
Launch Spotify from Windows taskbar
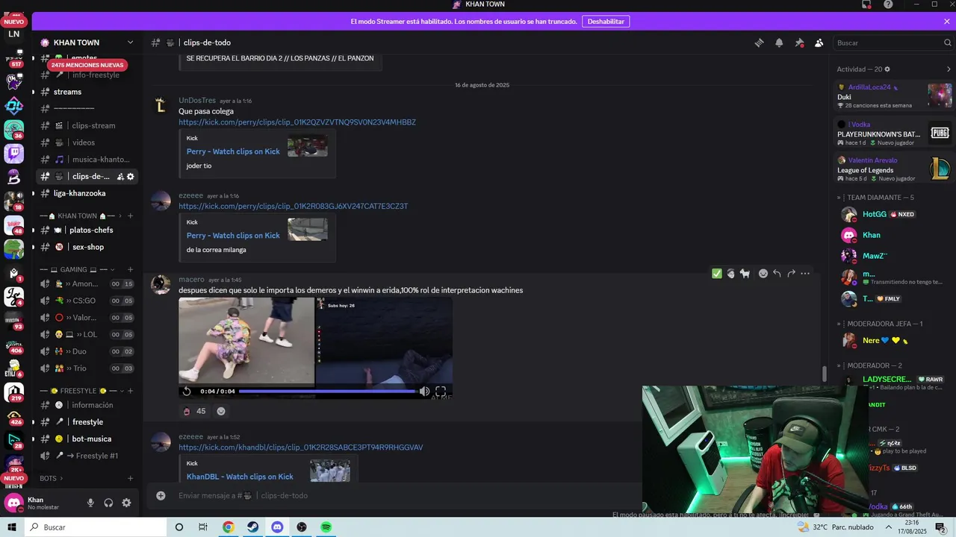coord(326,527)
